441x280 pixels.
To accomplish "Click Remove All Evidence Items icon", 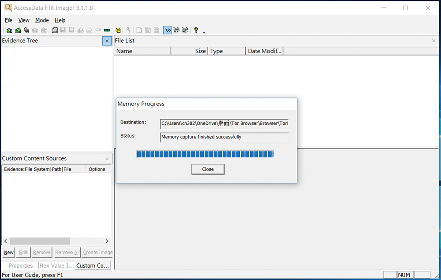I will [x=44, y=30].
